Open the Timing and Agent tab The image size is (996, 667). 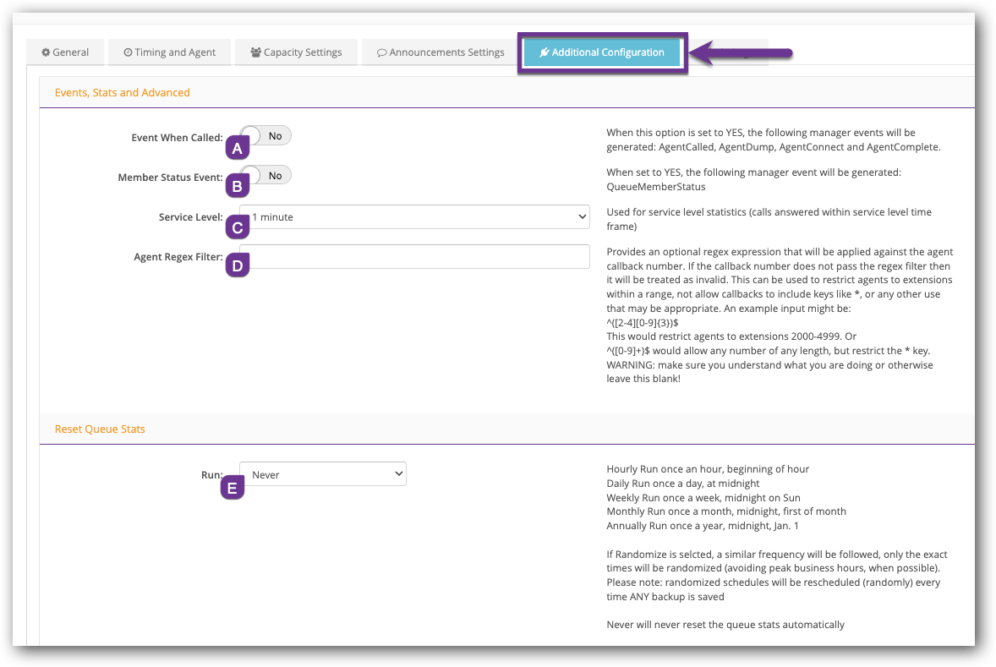tap(169, 52)
